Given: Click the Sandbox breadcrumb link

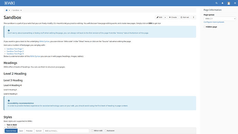Looking at the screenshot, I should point(16,10).
